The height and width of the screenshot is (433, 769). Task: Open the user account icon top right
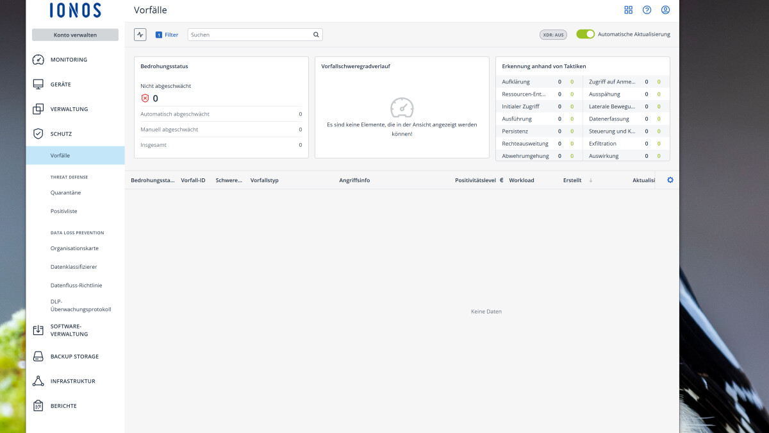665,10
